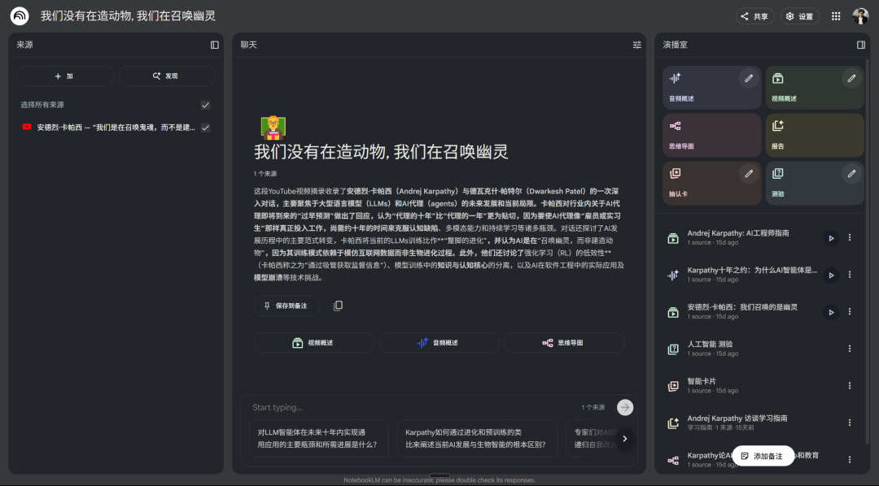
Task: Collapse the 演播室 studio panel icon
Action: (x=861, y=45)
